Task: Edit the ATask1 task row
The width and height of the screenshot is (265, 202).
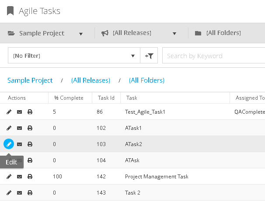Action: coord(9,128)
